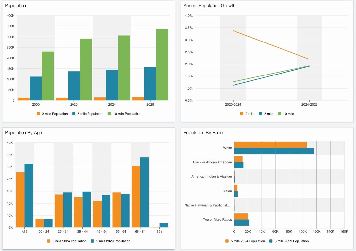This screenshot has width=356, height=251.
Task: Select the orange 2024 bar for ages <19
Action: coord(20,200)
